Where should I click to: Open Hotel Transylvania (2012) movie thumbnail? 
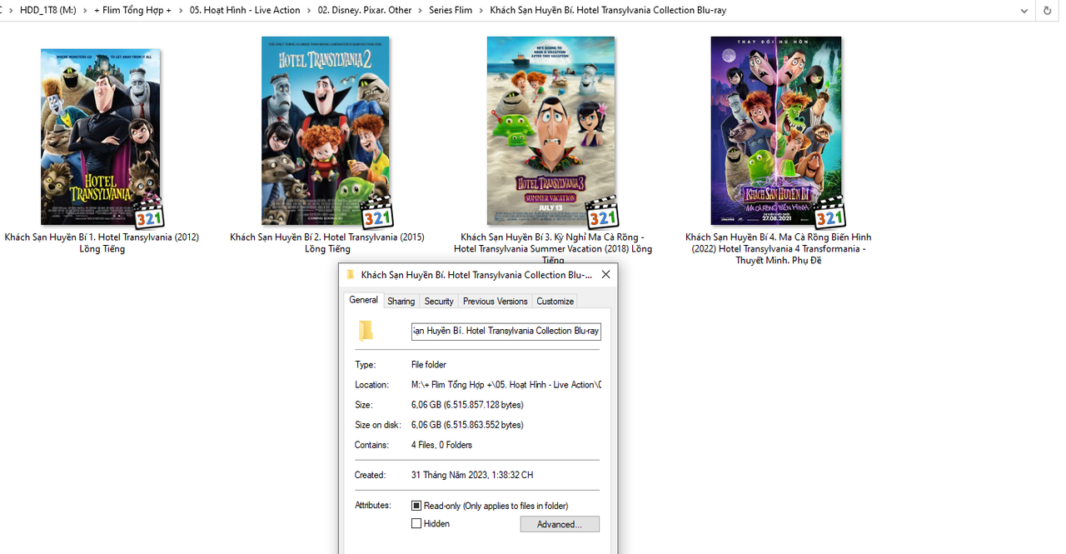101,137
